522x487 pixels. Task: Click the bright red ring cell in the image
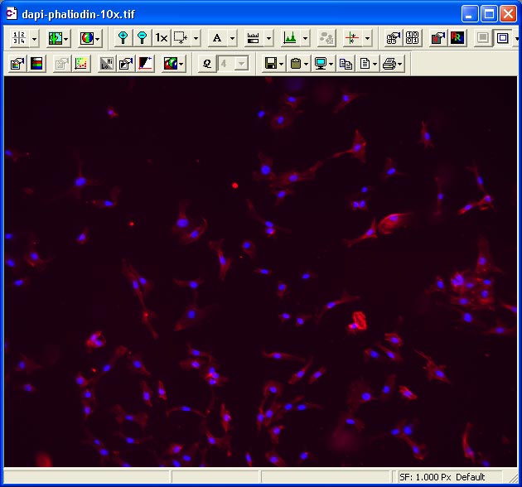[359, 321]
